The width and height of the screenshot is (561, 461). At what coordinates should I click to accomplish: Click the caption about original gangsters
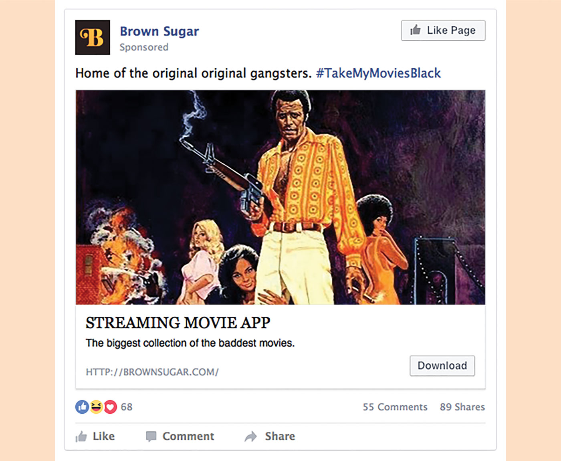(193, 73)
